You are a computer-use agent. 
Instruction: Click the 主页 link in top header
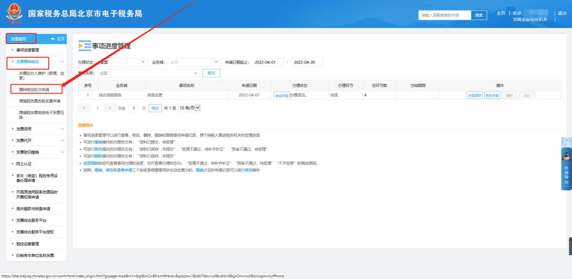(501, 13)
